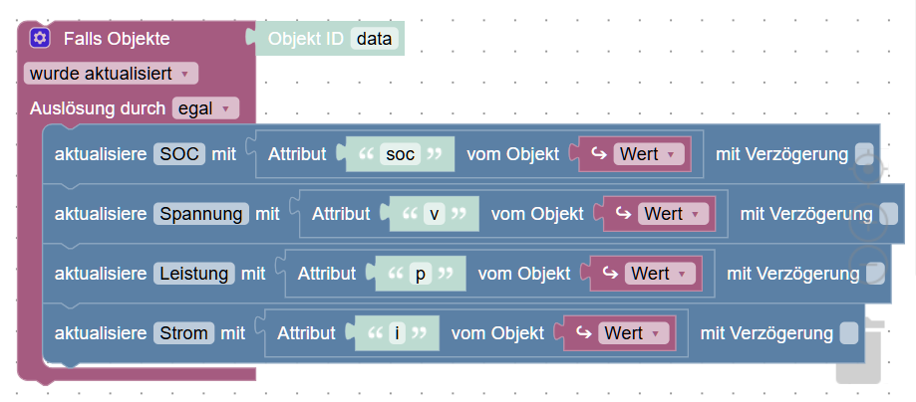Screen dimensions: 916x402
Task: Click the Leistung target field
Action: point(194,274)
